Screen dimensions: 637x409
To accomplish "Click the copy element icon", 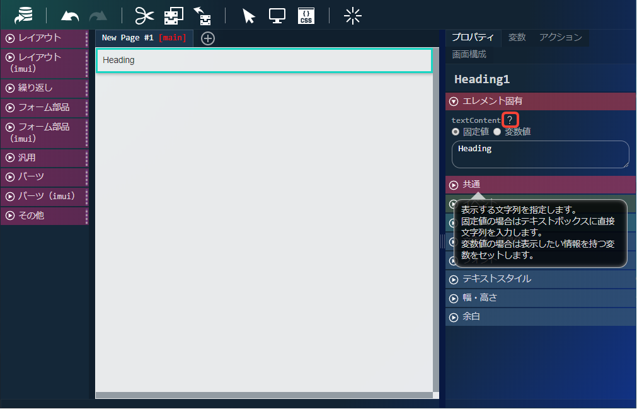I will click(174, 16).
